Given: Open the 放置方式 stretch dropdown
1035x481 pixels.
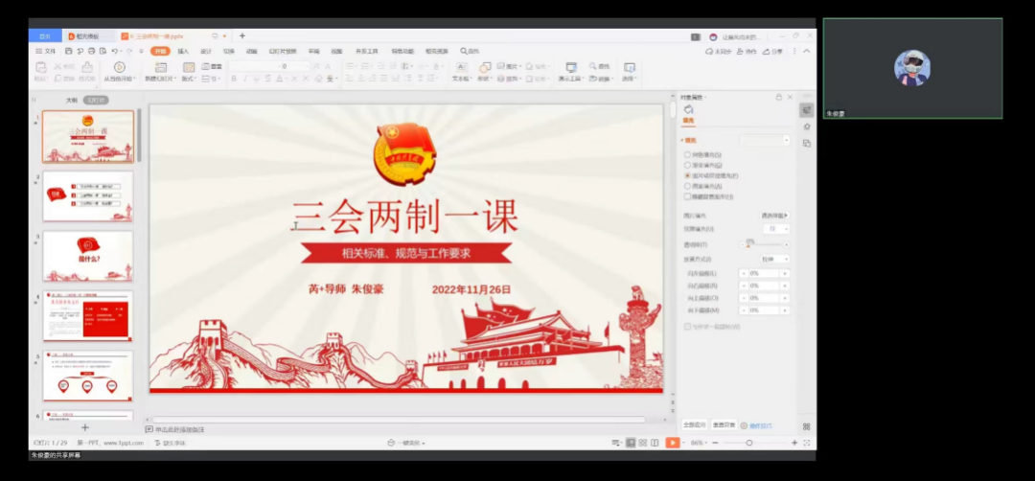Looking at the screenshot, I should (x=775, y=259).
